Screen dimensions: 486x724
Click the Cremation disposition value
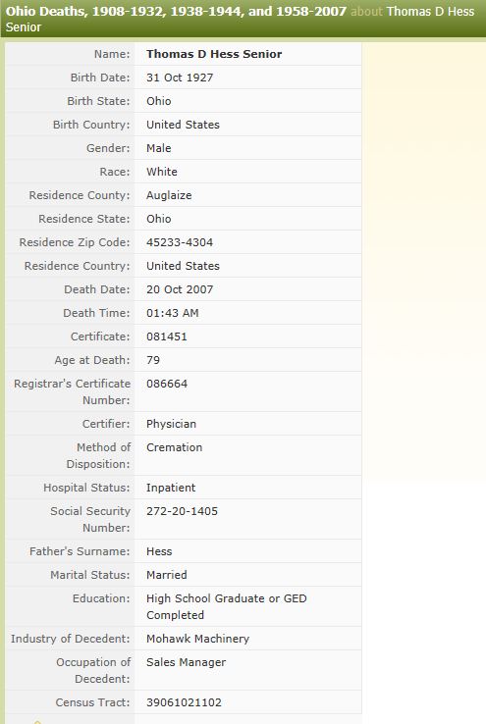pos(174,447)
